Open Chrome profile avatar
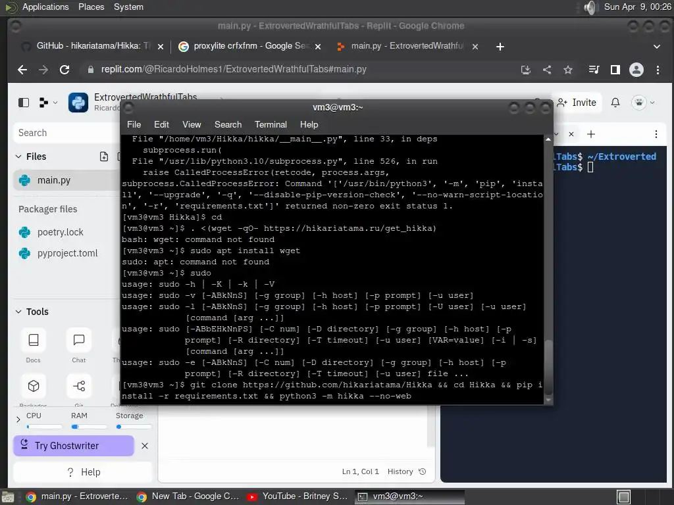The width and height of the screenshot is (674, 505). (x=636, y=70)
